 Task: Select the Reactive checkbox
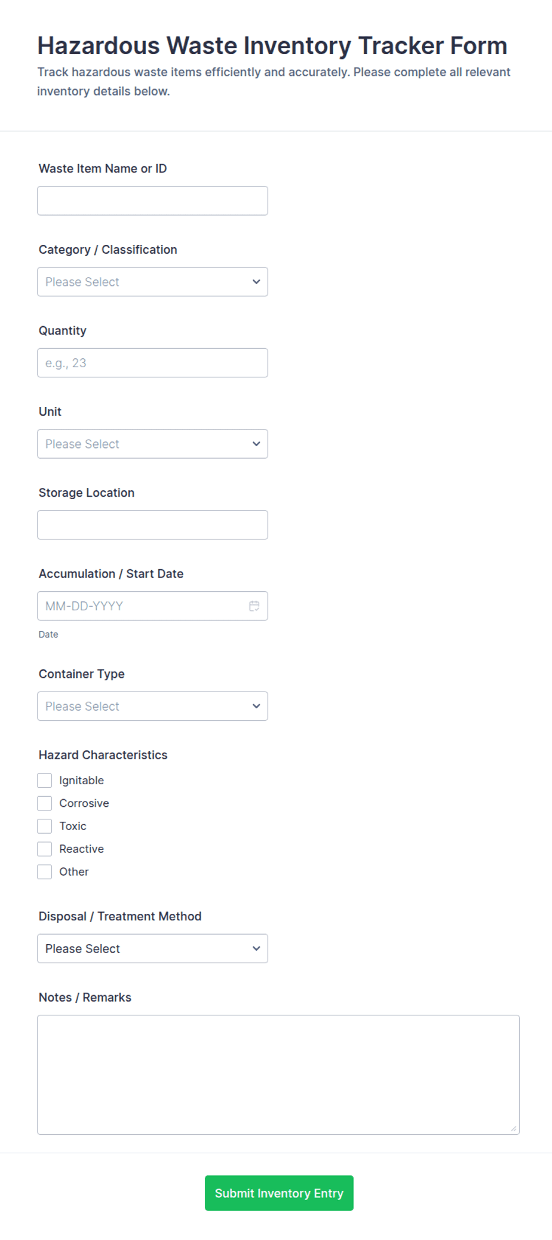click(45, 849)
